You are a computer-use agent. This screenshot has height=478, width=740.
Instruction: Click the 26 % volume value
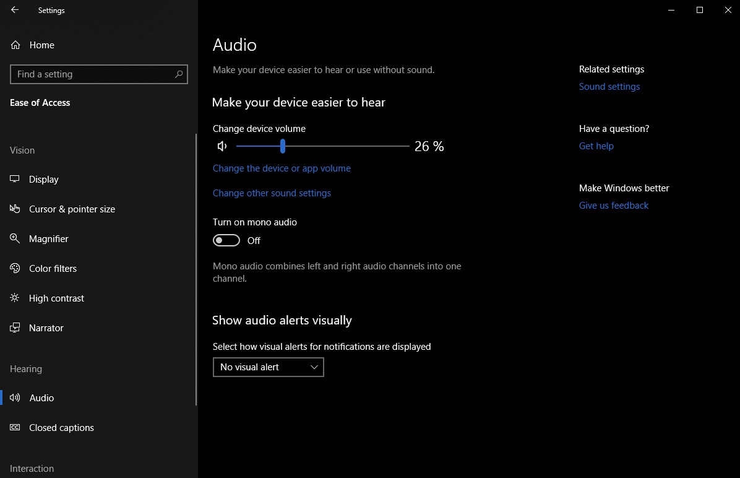pos(429,146)
